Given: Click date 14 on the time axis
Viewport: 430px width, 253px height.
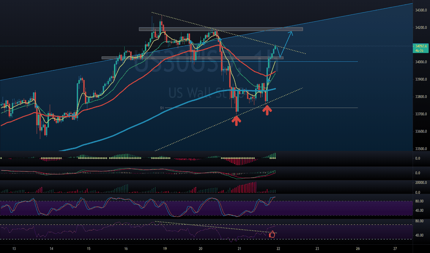Looking at the screenshot, I should tap(52, 248).
